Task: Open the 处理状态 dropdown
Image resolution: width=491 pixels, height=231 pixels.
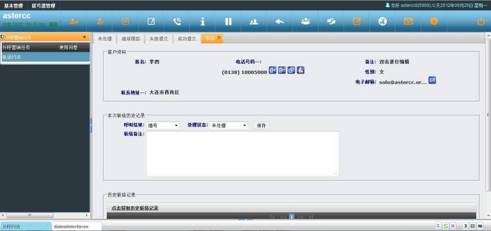Action: click(x=229, y=125)
